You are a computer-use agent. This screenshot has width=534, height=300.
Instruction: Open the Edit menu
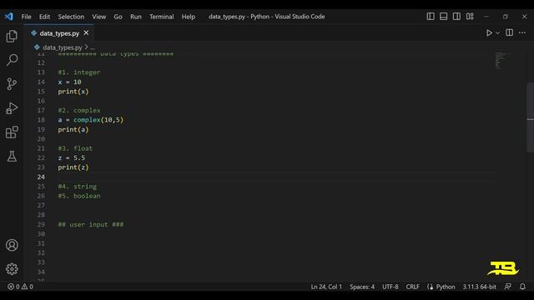click(44, 17)
